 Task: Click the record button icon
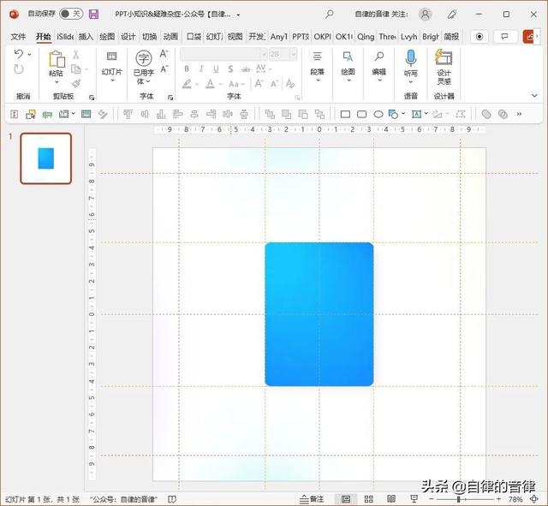click(x=479, y=36)
